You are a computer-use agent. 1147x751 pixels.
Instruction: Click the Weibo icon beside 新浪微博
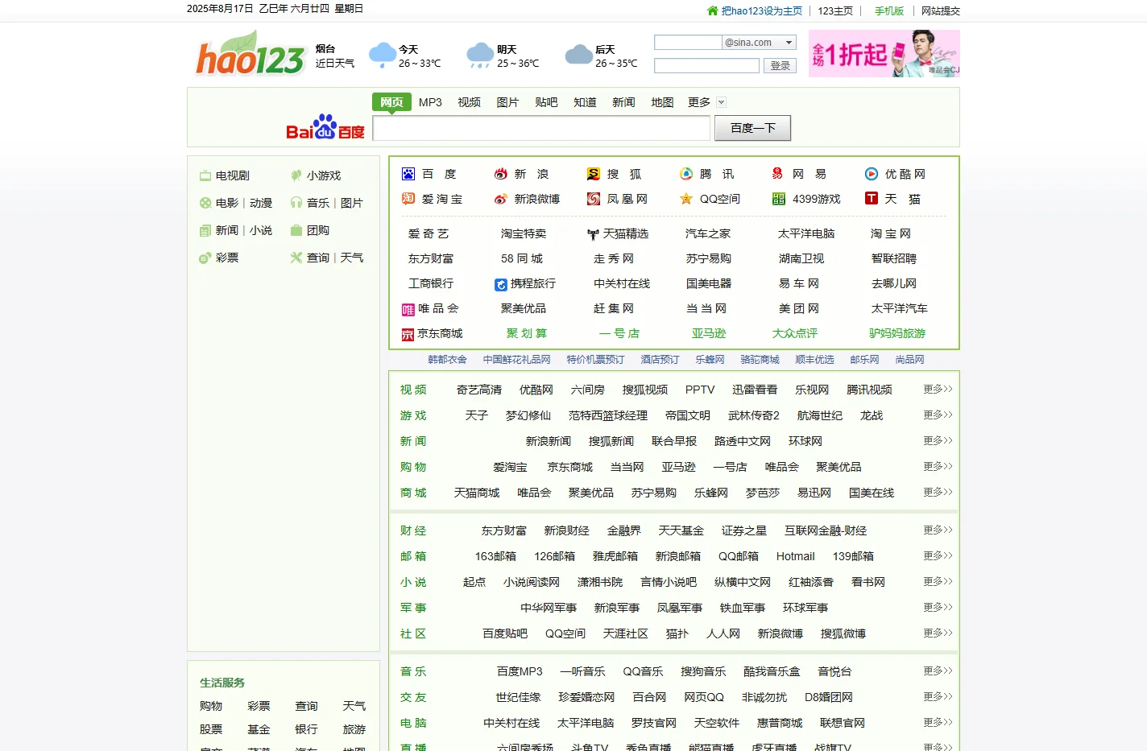[501, 199]
